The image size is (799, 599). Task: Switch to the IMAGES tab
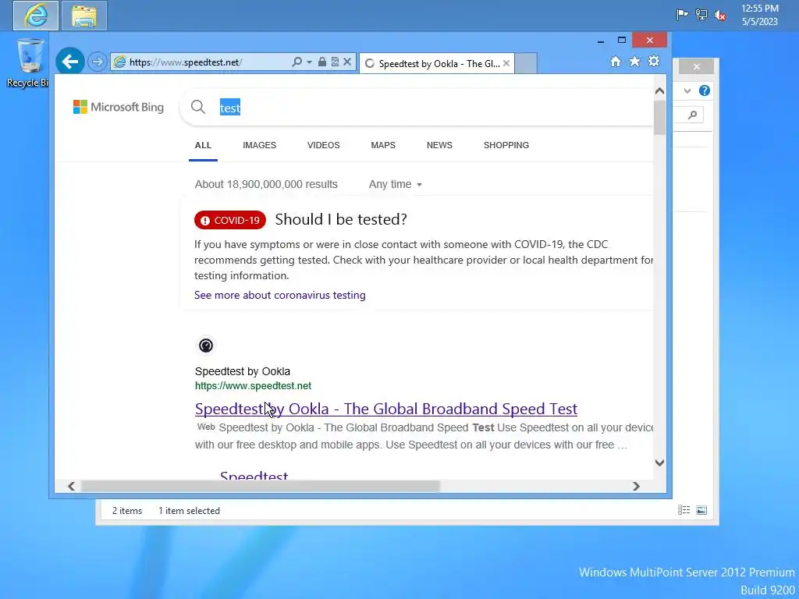click(x=259, y=145)
